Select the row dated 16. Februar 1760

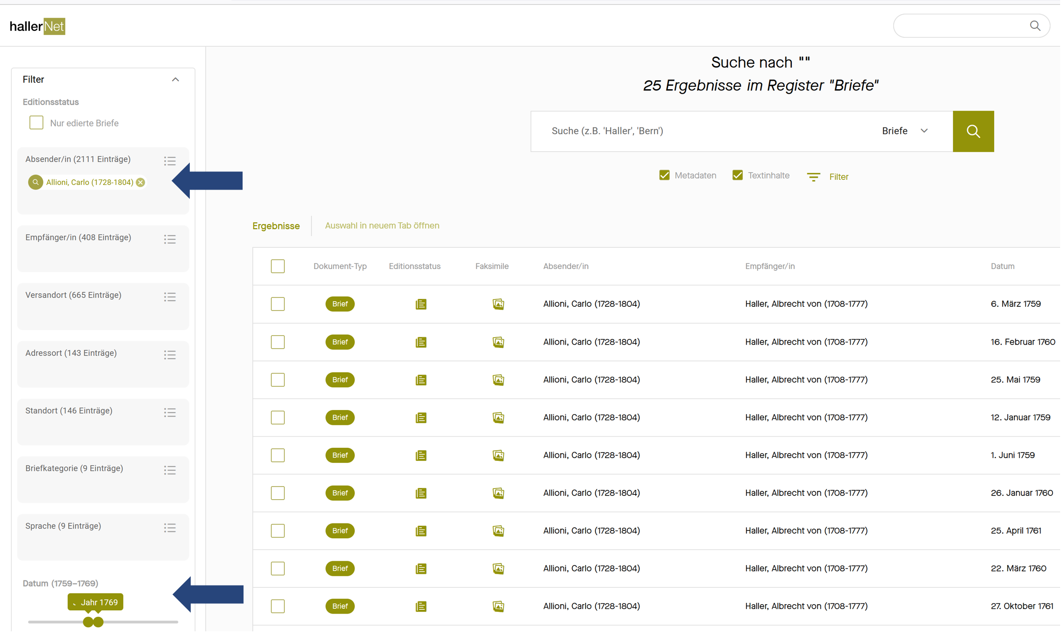click(x=278, y=342)
